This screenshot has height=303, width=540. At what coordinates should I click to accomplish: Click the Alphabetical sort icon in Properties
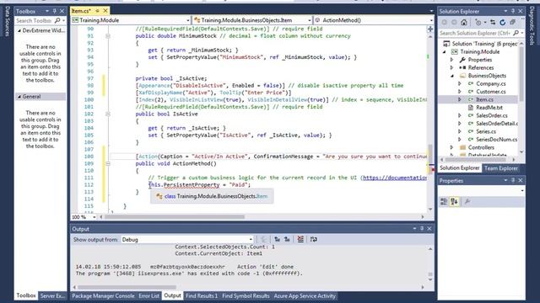point(454,202)
